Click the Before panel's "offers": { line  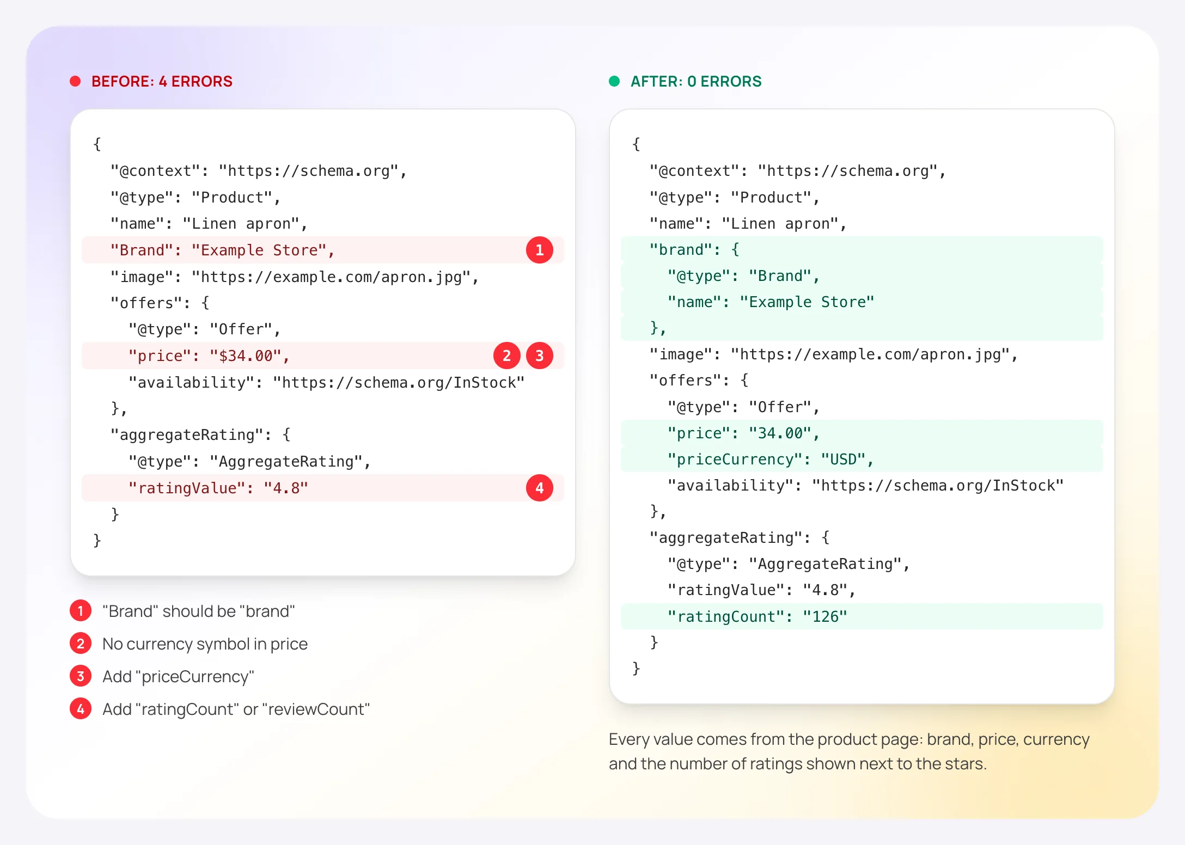tap(160, 303)
